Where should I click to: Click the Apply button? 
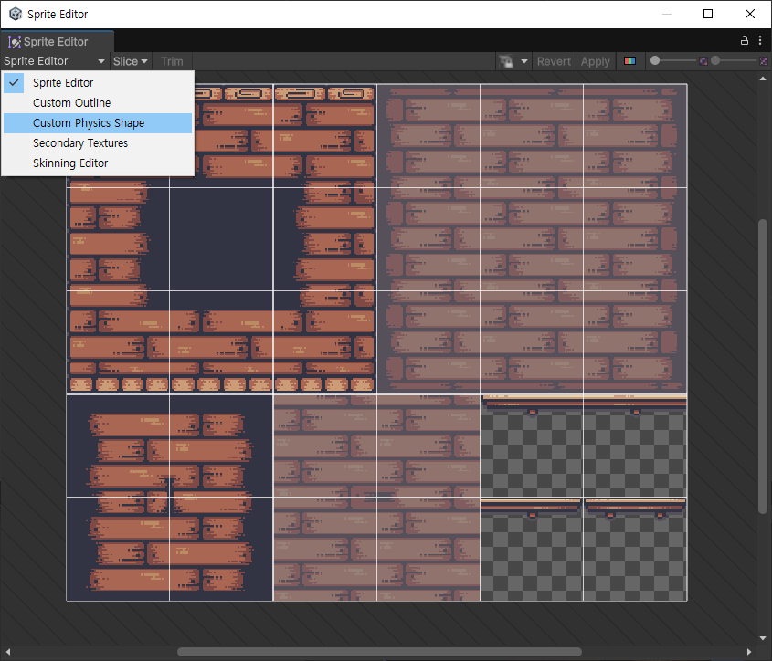tap(596, 61)
